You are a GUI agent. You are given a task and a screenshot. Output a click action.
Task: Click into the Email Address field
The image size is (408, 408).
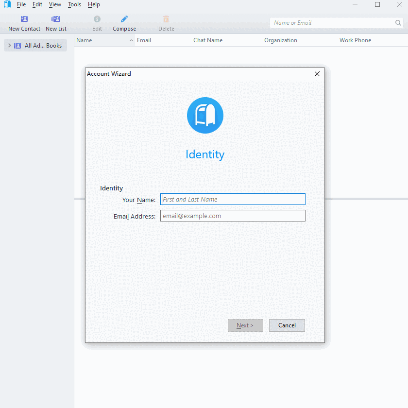pyautogui.click(x=233, y=216)
